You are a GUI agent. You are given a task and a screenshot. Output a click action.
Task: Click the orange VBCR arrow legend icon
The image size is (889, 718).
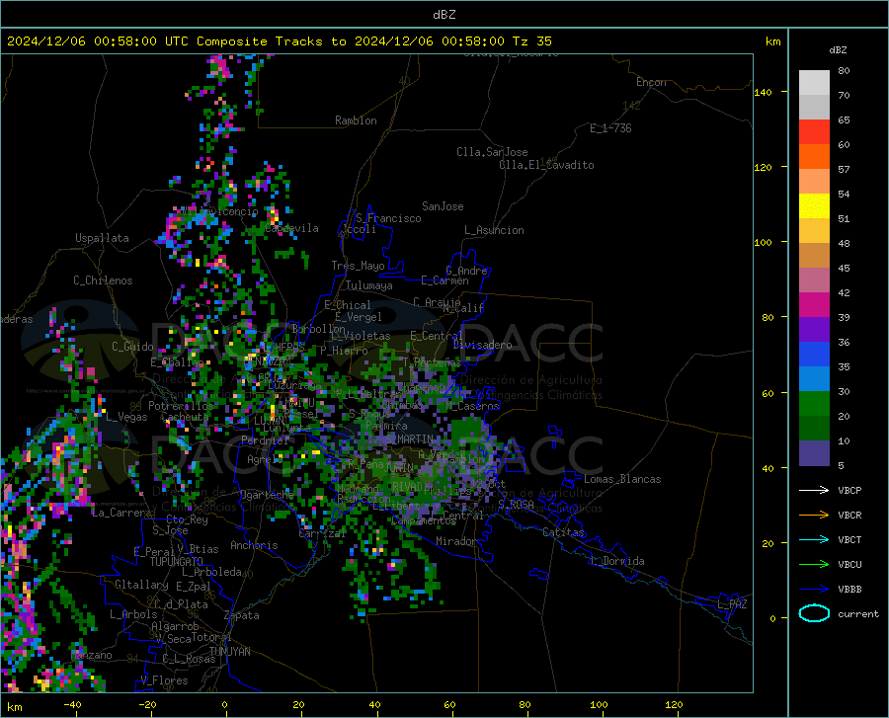pos(814,515)
